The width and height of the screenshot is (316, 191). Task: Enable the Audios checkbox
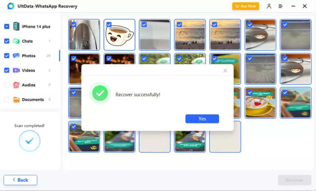point(7,85)
